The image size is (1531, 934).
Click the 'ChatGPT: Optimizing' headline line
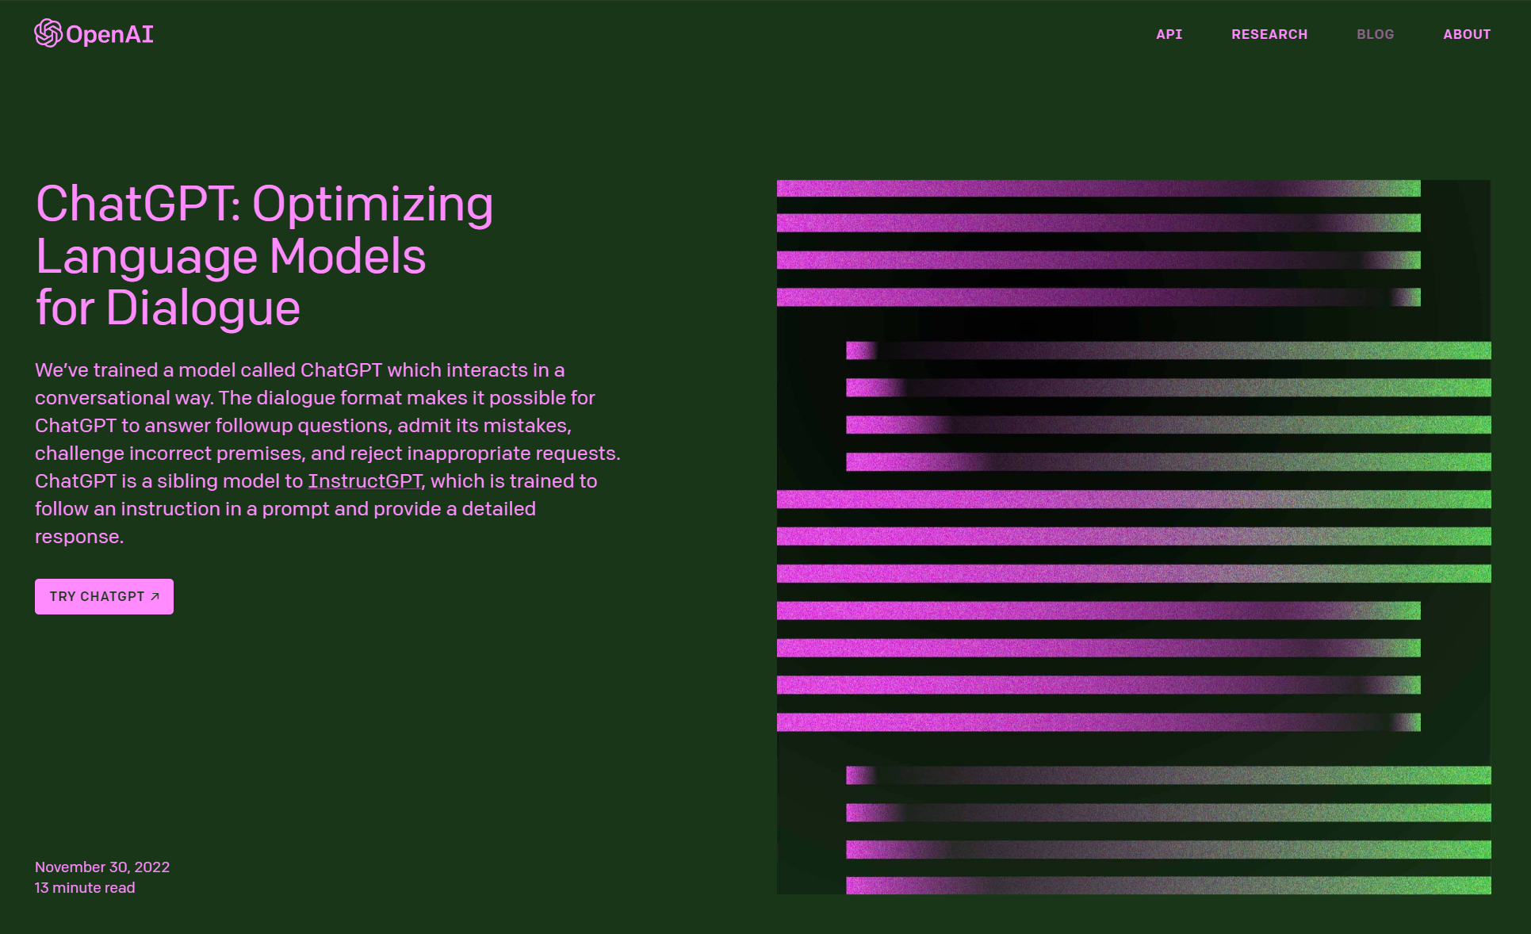264,205
